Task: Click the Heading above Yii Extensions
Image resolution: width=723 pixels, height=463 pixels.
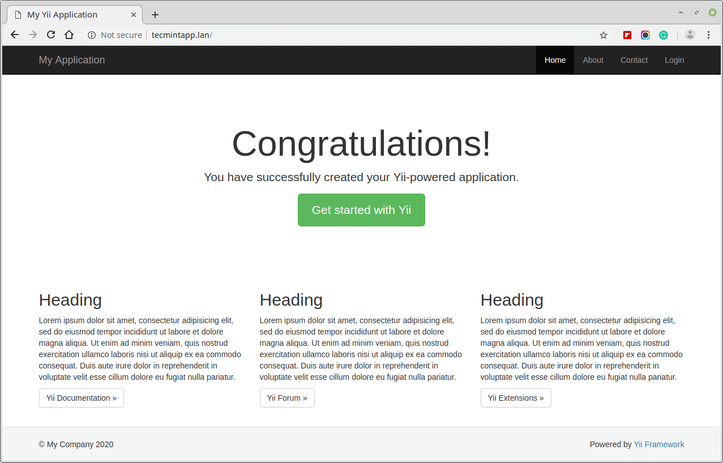Action: (x=512, y=300)
